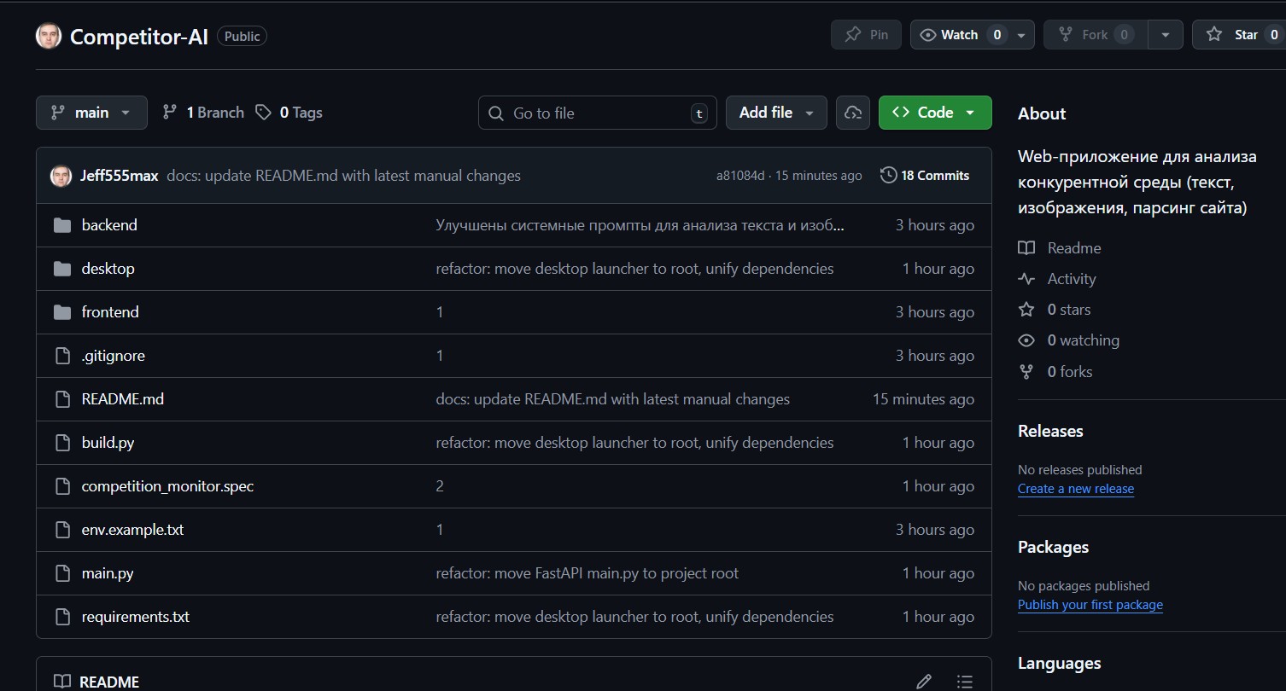This screenshot has height=691, width=1286.
Task: Open the cloud Codespaces icon button
Action: pyautogui.click(x=852, y=113)
